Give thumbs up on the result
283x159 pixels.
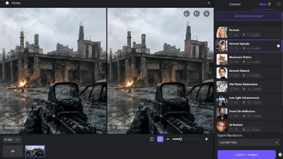pyautogui.click(x=187, y=14)
